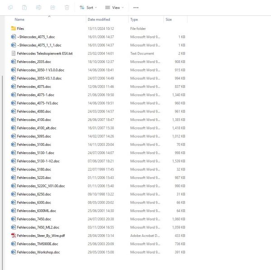Select the Fehlercodes_4100.doc Word icon
The width and height of the screenshot is (271, 270).
[13, 120]
